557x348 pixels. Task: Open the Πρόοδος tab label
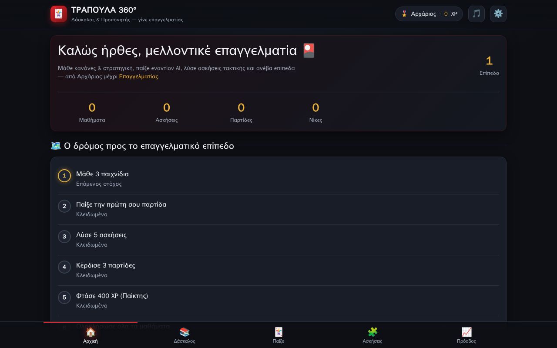pyautogui.click(x=466, y=341)
